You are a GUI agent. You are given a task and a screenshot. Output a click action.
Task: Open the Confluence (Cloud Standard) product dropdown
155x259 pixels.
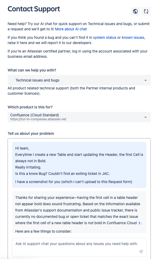point(79,117)
